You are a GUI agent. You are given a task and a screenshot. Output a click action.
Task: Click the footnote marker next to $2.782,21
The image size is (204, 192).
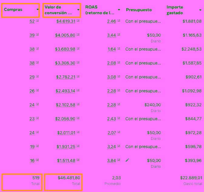coord(78,77)
